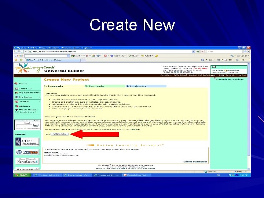Click the Add to Favorites icon

[x=21, y=60]
